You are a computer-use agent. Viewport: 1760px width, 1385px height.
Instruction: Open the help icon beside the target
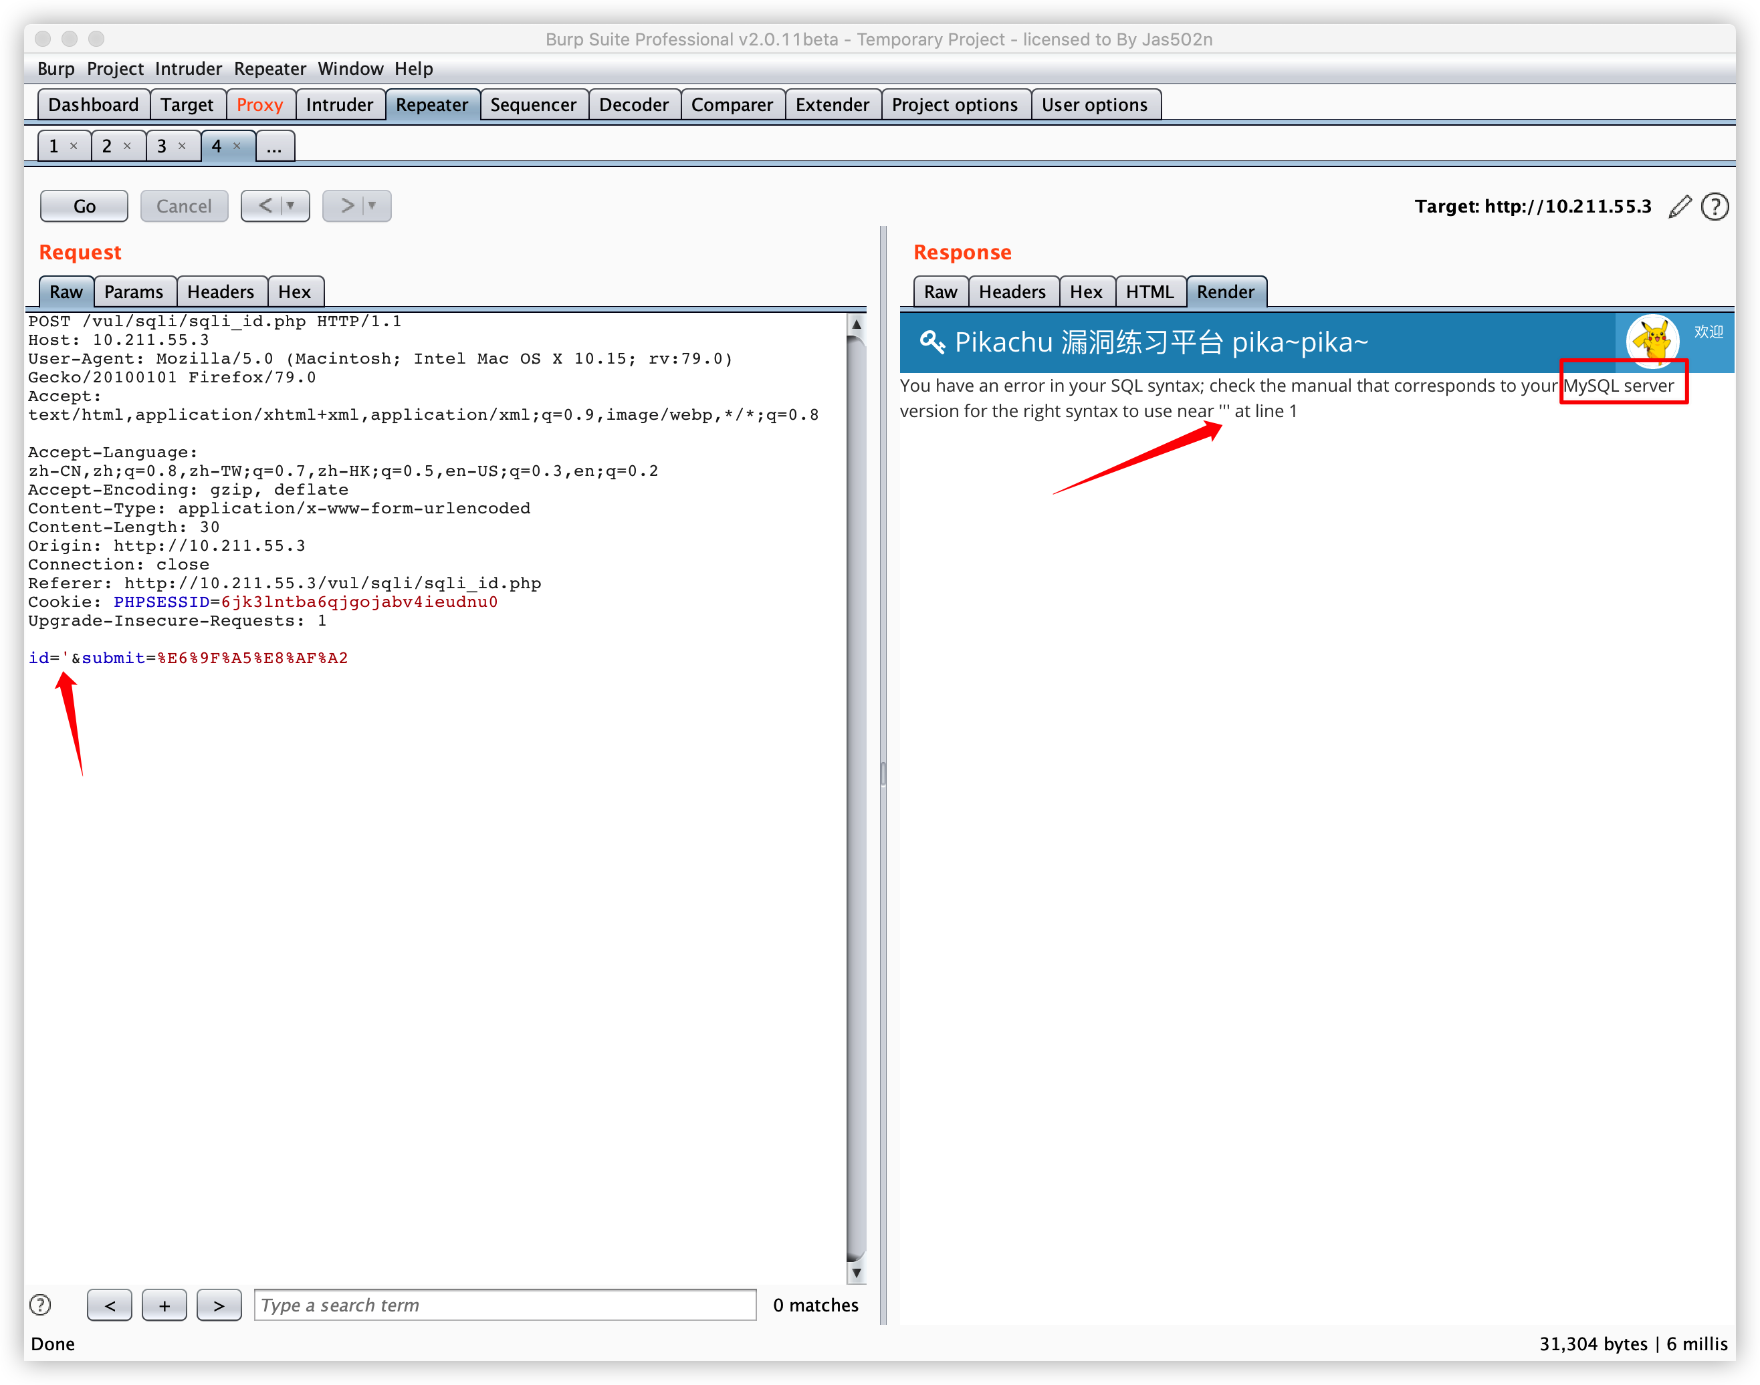[1714, 207]
